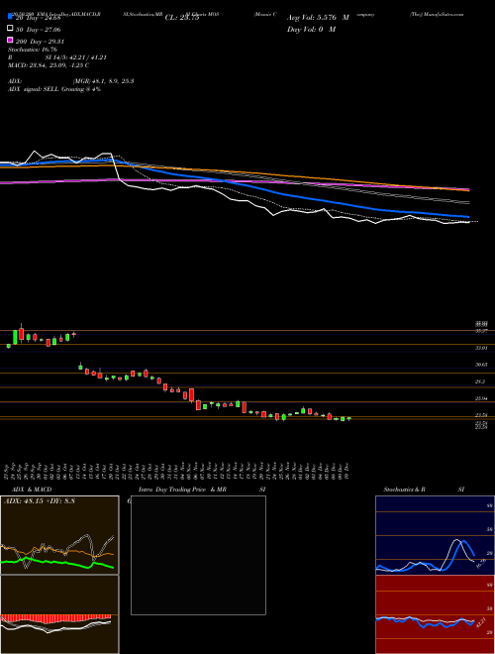Image resolution: width=495 pixels, height=654 pixels.
Task: Click the 'ADX signal: SELL' text line
Action: (x=54, y=89)
